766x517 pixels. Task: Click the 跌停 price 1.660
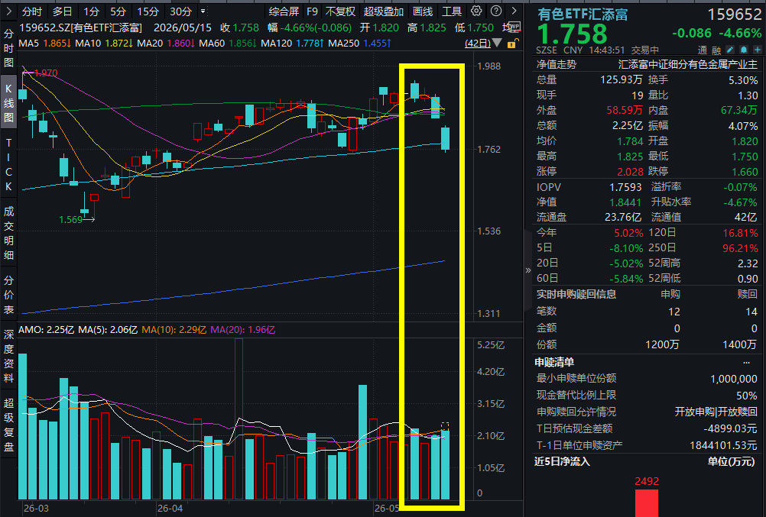[x=745, y=172]
